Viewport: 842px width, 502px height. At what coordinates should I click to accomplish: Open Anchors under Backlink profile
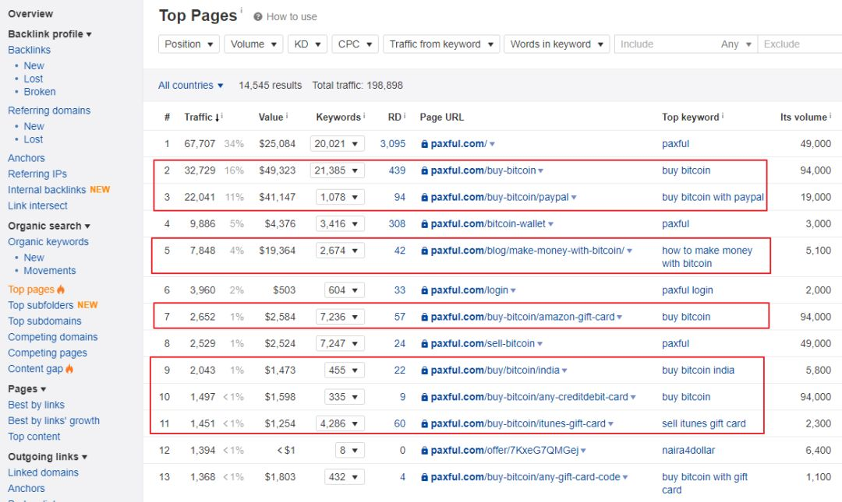coord(27,158)
